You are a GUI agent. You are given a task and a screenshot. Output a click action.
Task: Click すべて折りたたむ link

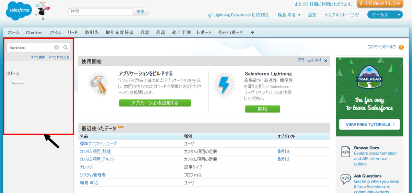[59, 57]
